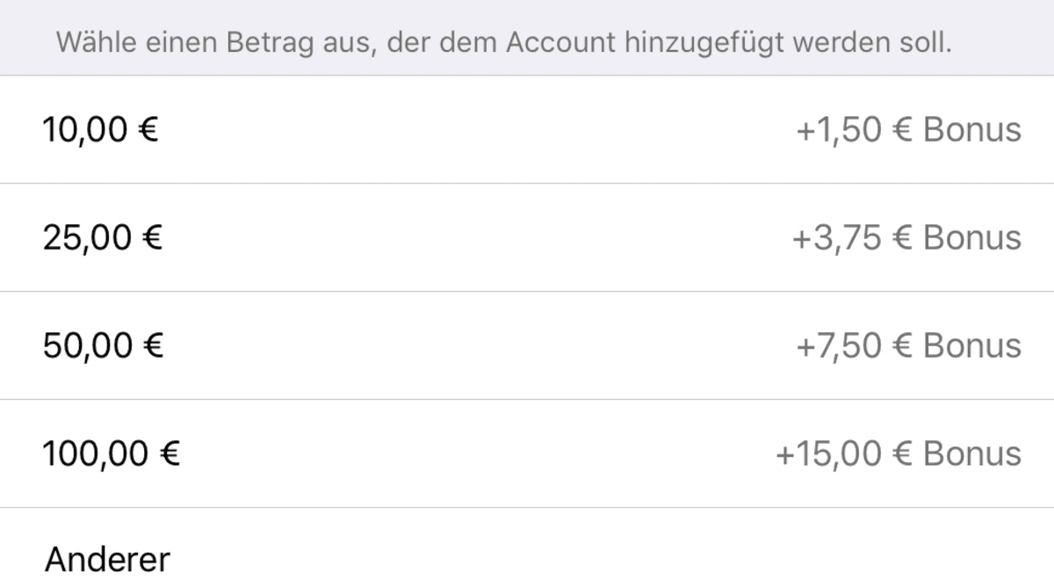Screen dimensions: 1054x588
Task: Tap the euro sign after 100,00
Action: click(170, 454)
